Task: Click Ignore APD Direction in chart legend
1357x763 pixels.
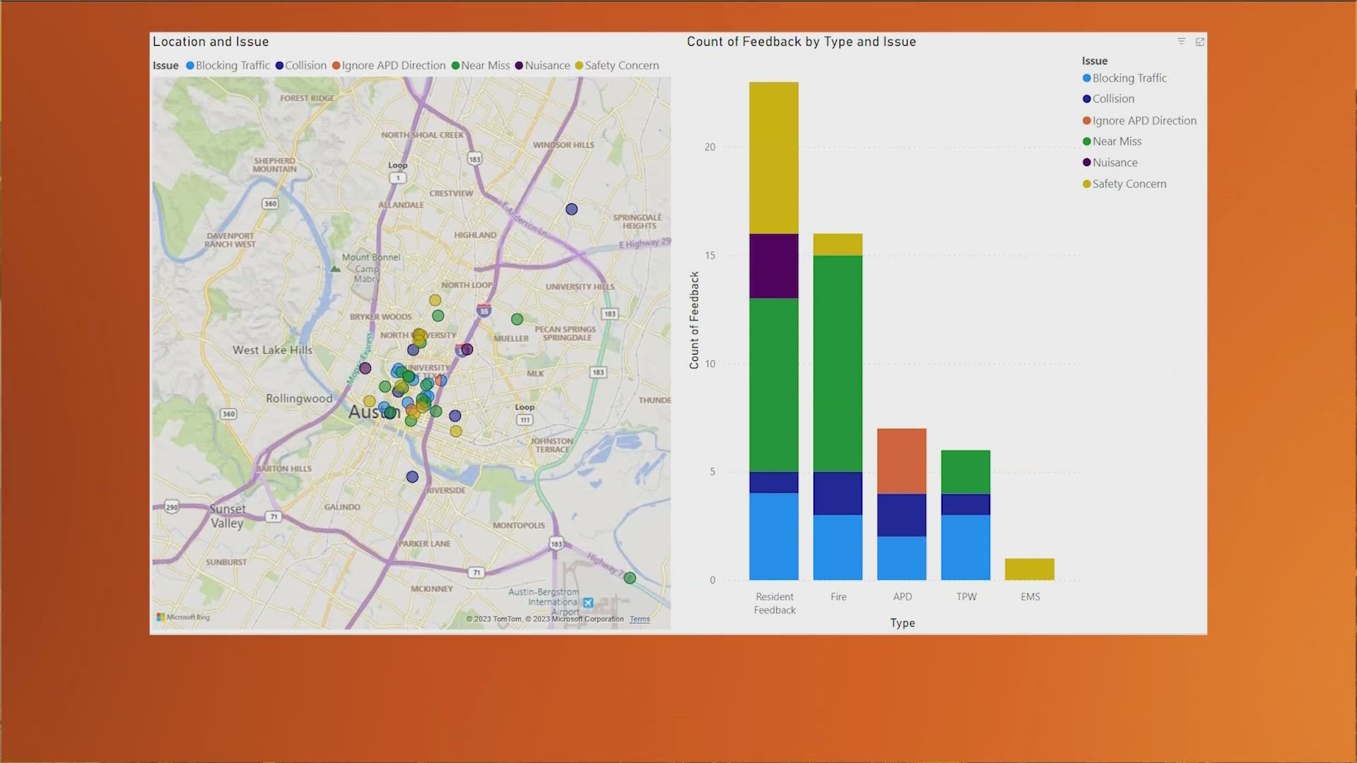Action: click(x=1139, y=121)
